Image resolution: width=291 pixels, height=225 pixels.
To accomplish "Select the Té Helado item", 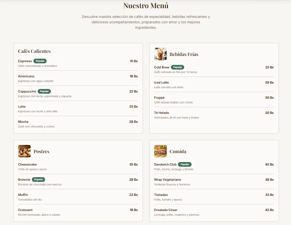I will tap(161, 113).
